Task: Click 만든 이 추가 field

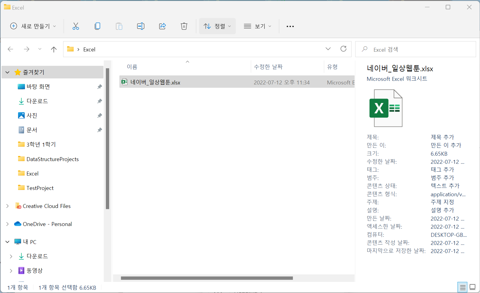Action: 446,145
